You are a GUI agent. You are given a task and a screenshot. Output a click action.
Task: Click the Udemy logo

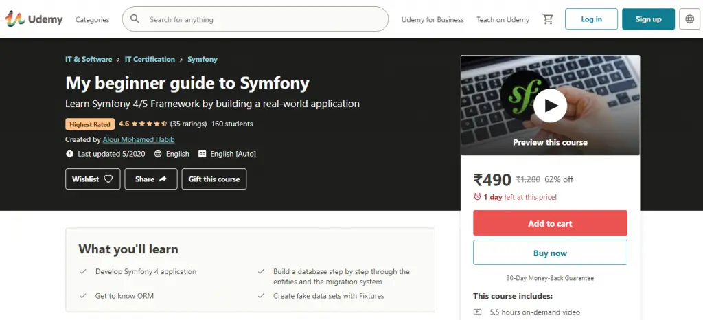(34, 19)
